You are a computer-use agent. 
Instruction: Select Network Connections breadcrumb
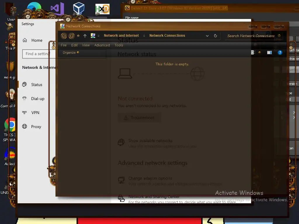pos(167,36)
